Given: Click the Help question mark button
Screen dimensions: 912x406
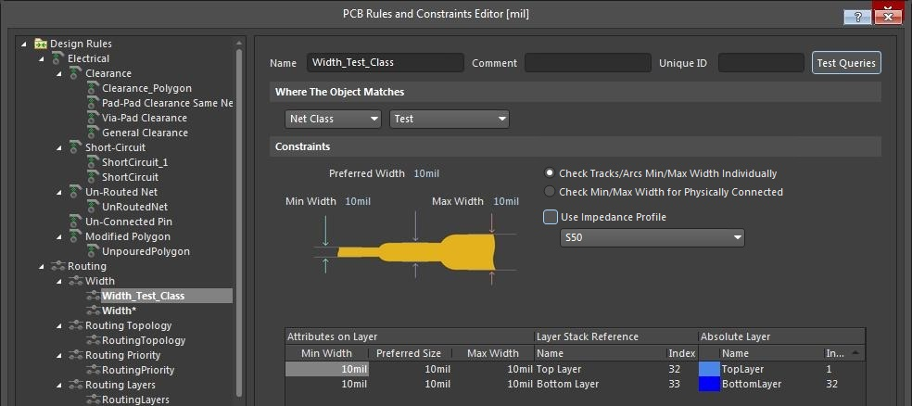Looking at the screenshot, I should 857,17.
